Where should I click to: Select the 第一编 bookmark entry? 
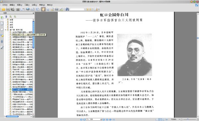click(x=16, y=30)
